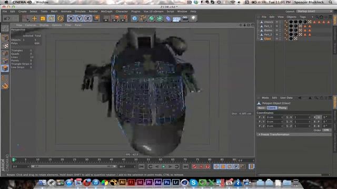
Task: Click the P.X position field
Action: [274, 117]
